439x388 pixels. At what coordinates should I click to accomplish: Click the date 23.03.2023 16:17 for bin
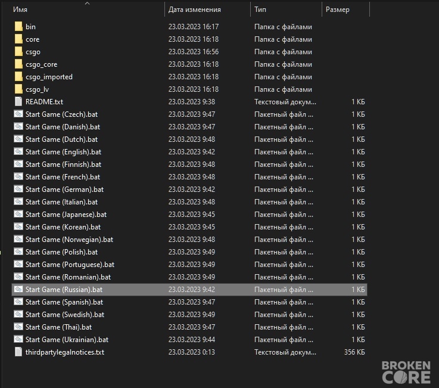[194, 27]
